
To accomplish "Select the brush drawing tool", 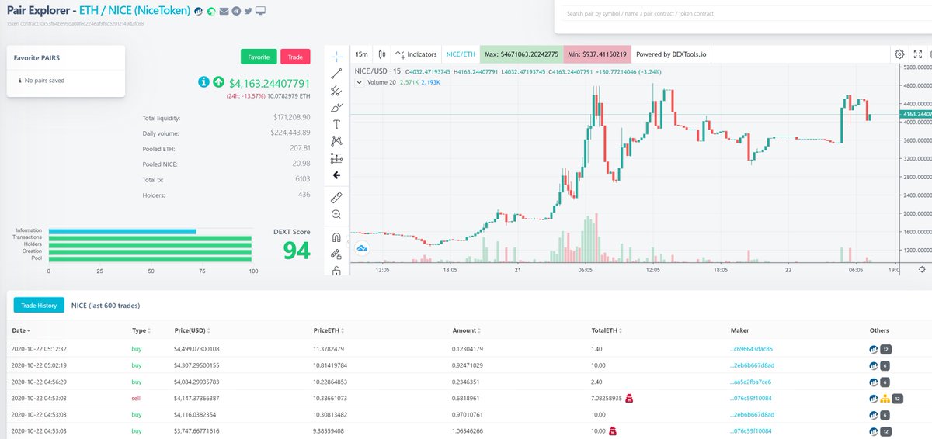I will [x=336, y=108].
